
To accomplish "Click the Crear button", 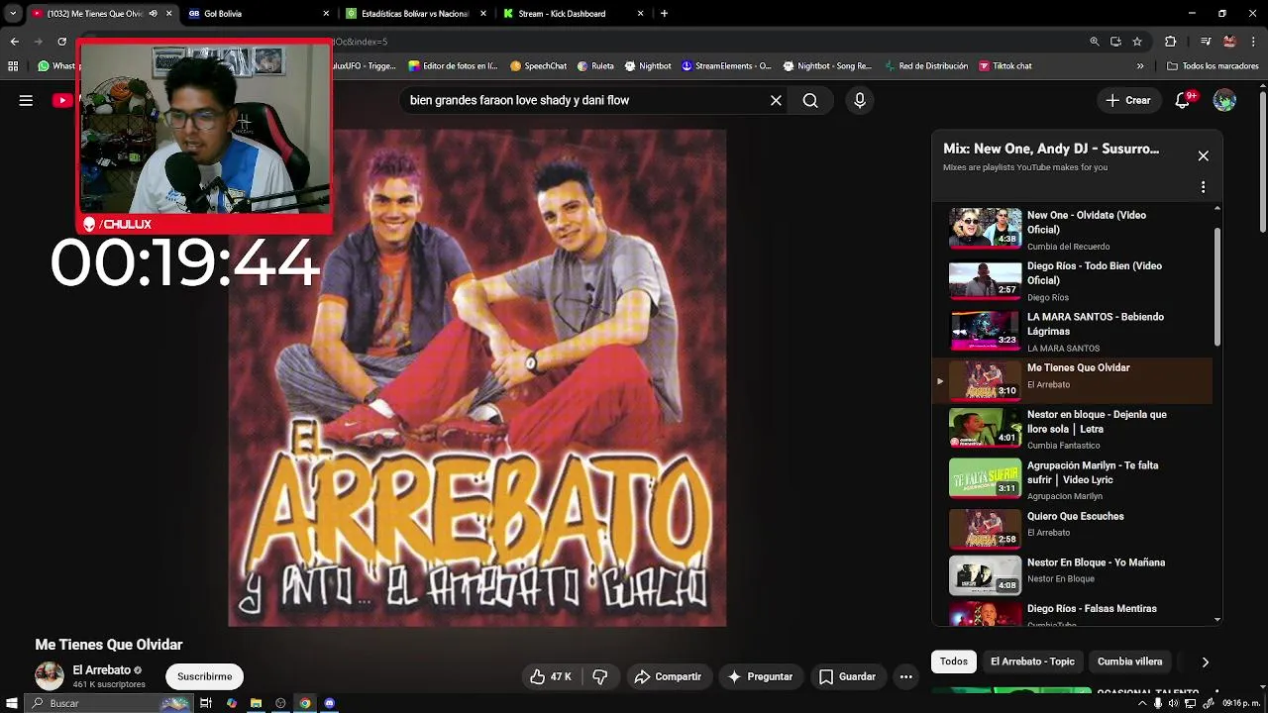I will (x=1128, y=100).
